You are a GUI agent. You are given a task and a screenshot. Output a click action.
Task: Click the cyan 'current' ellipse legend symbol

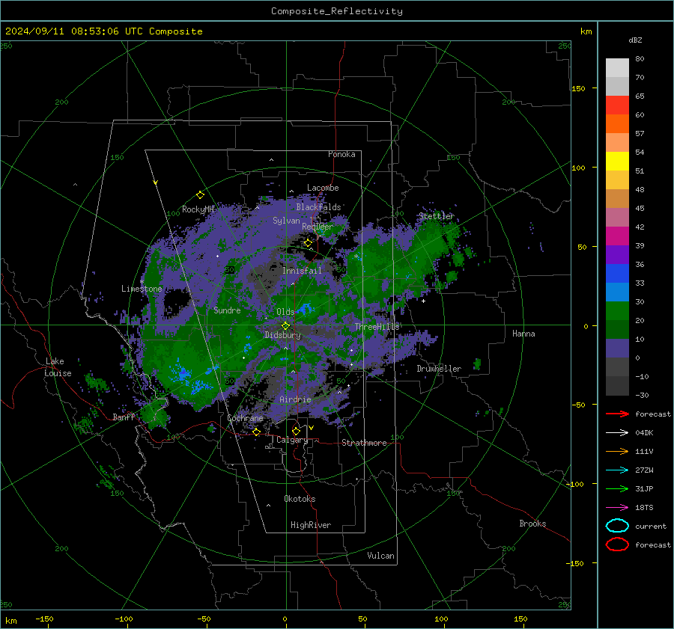click(x=617, y=526)
